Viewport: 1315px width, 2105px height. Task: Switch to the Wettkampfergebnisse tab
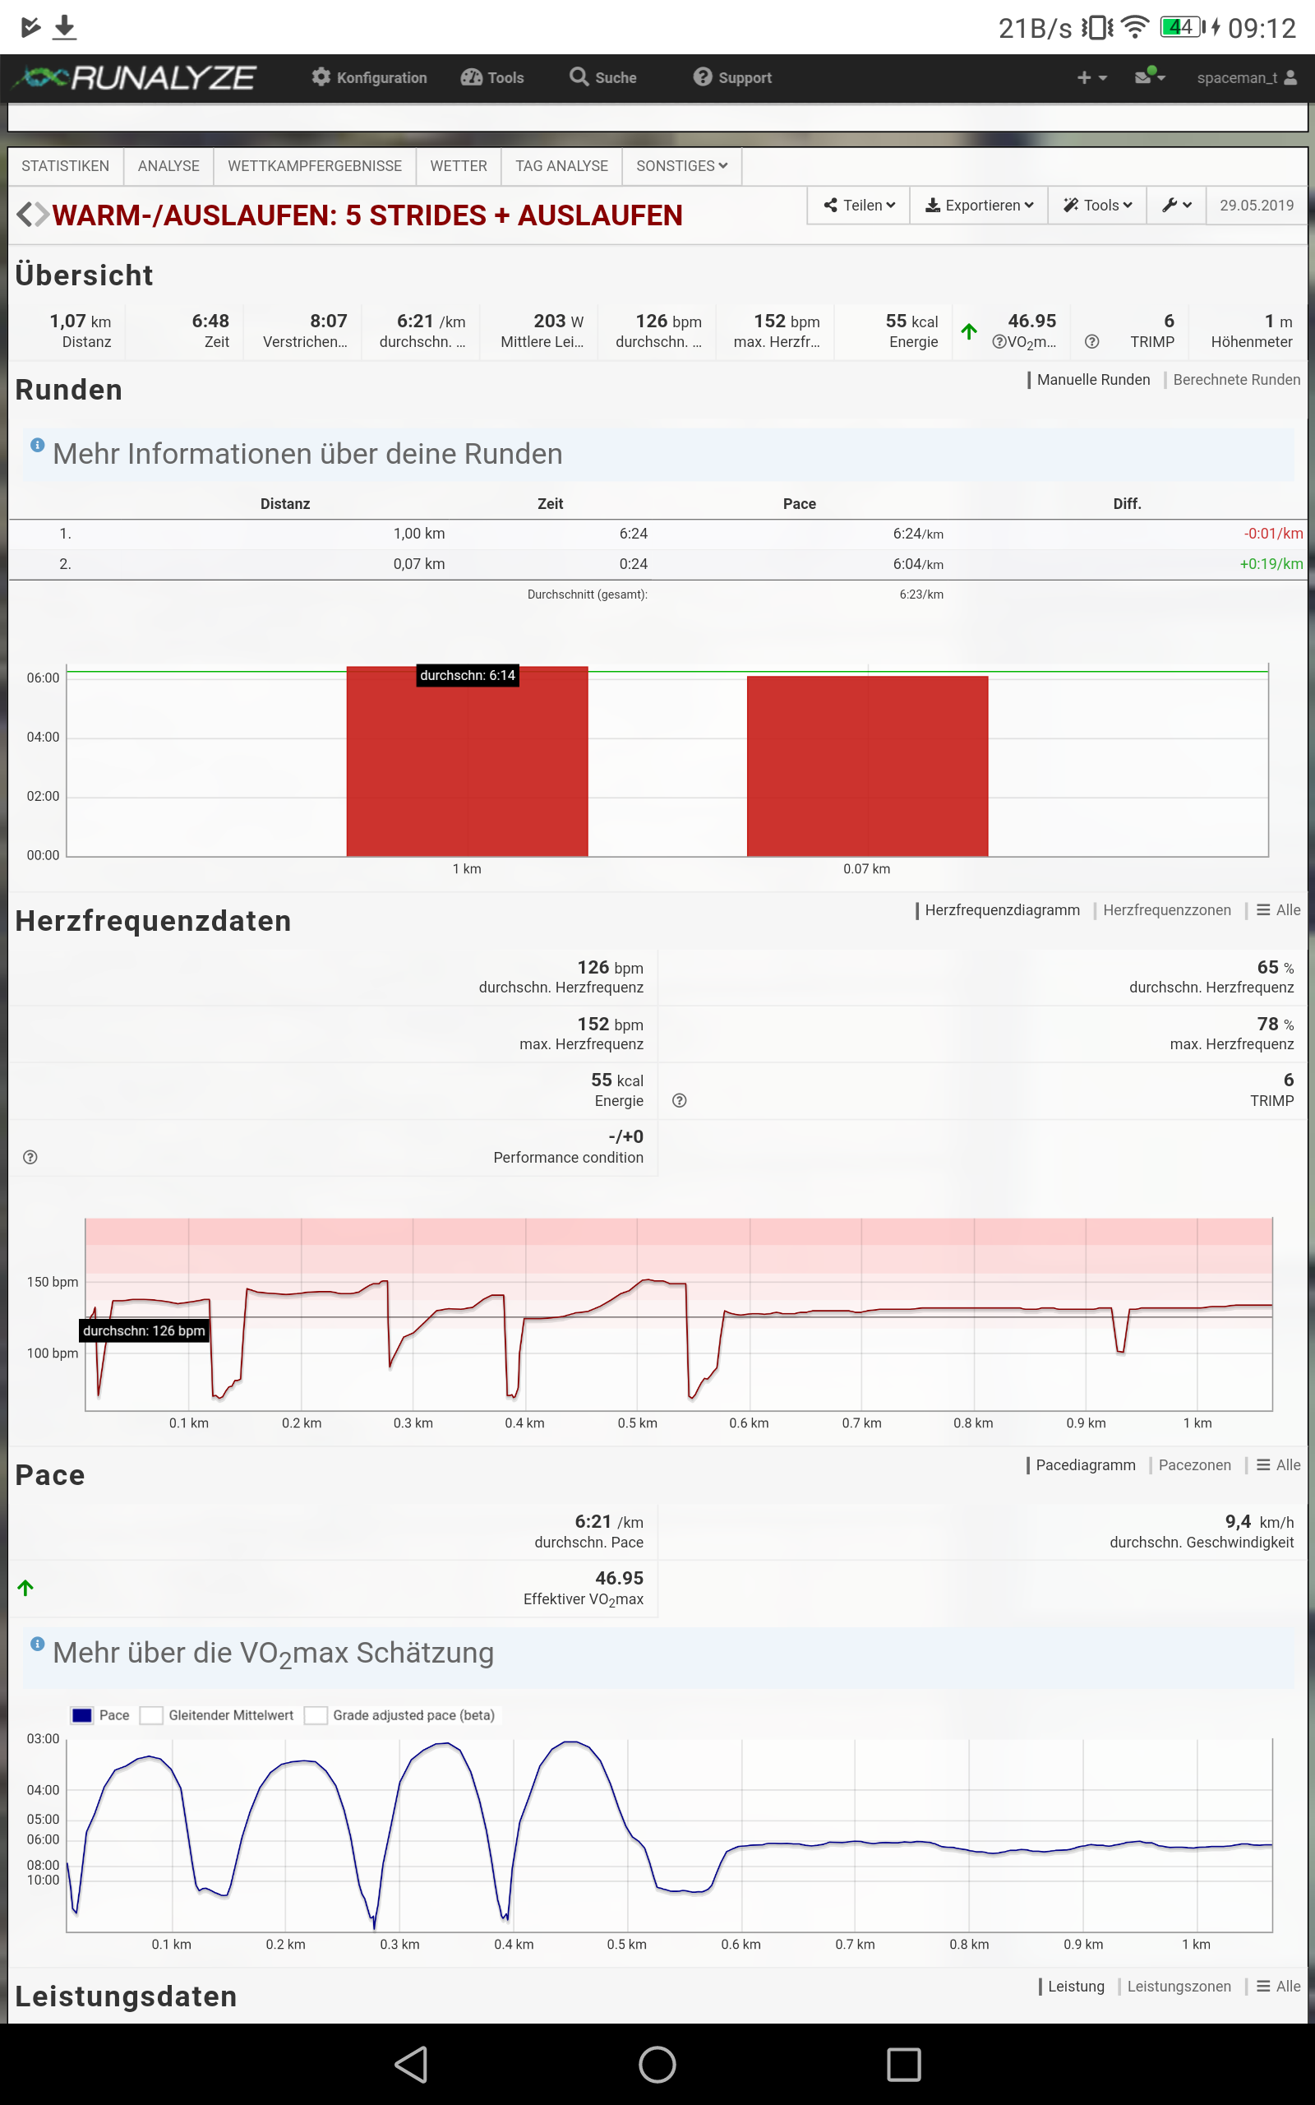click(x=314, y=166)
